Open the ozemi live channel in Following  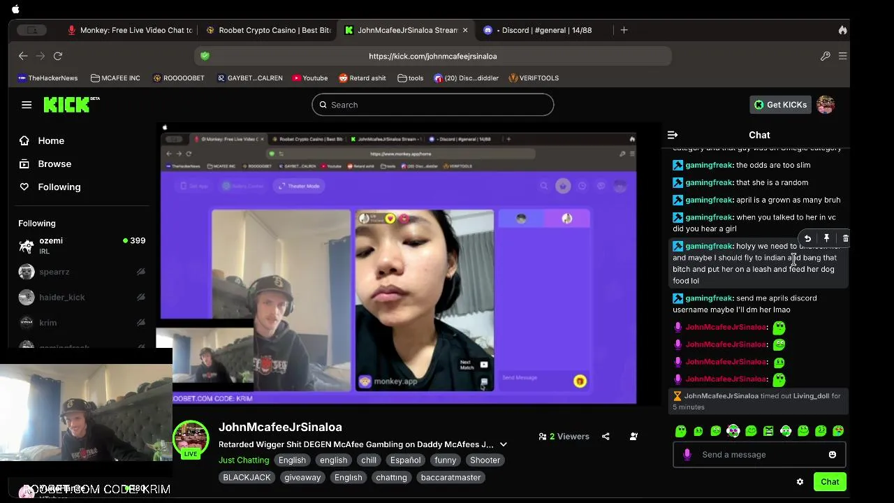(82, 245)
